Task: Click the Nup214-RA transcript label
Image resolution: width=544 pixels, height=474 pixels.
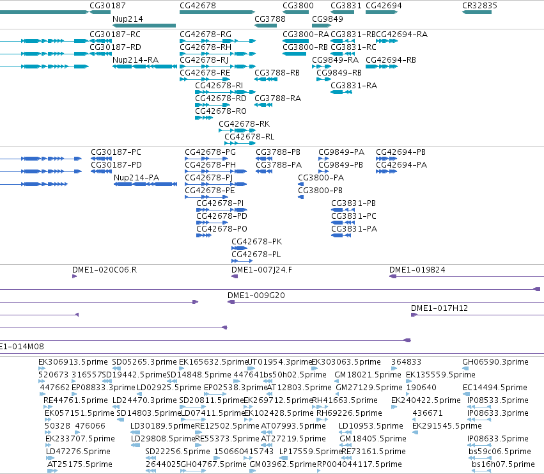Action: coord(136,60)
